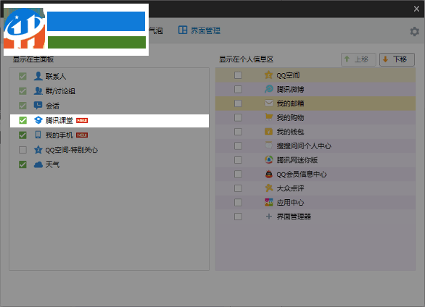
Task: Select the 天气 row text
Action: [x=52, y=164]
